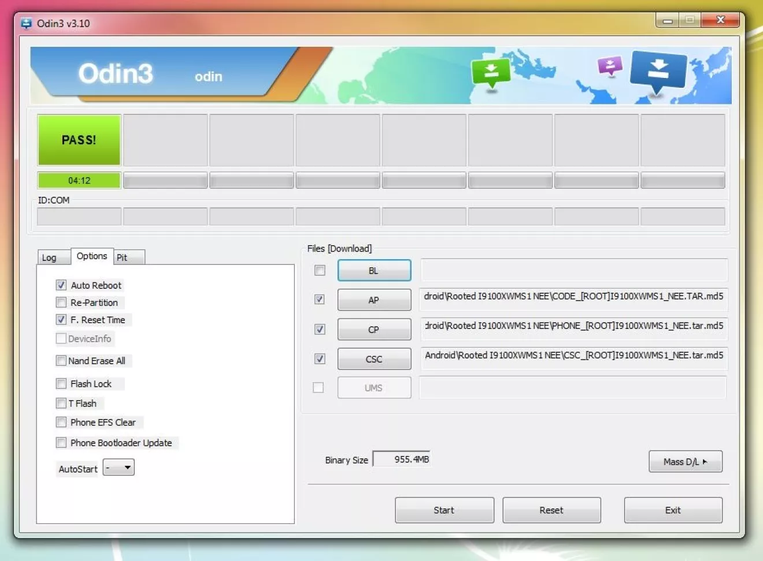Uncheck the AP file checkbox
Image resolution: width=763 pixels, height=561 pixels.
coord(320,300)
